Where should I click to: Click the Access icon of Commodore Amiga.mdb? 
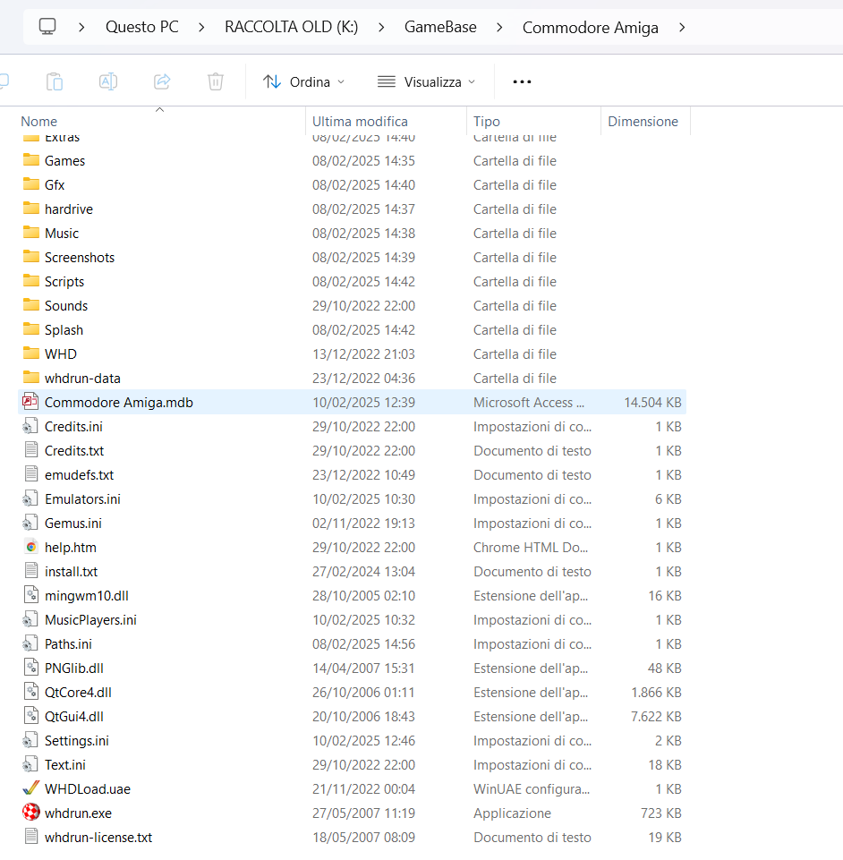pyautogui.click(x=30, y=402)
